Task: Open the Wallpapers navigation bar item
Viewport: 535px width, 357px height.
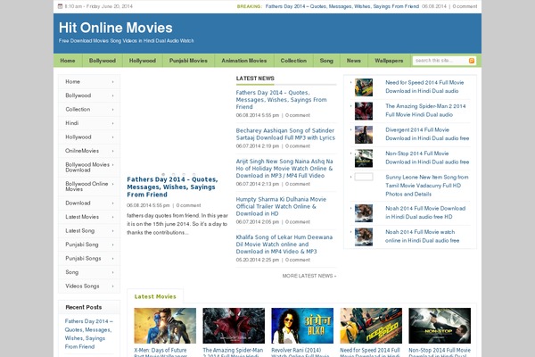Action: click(389, 61)
